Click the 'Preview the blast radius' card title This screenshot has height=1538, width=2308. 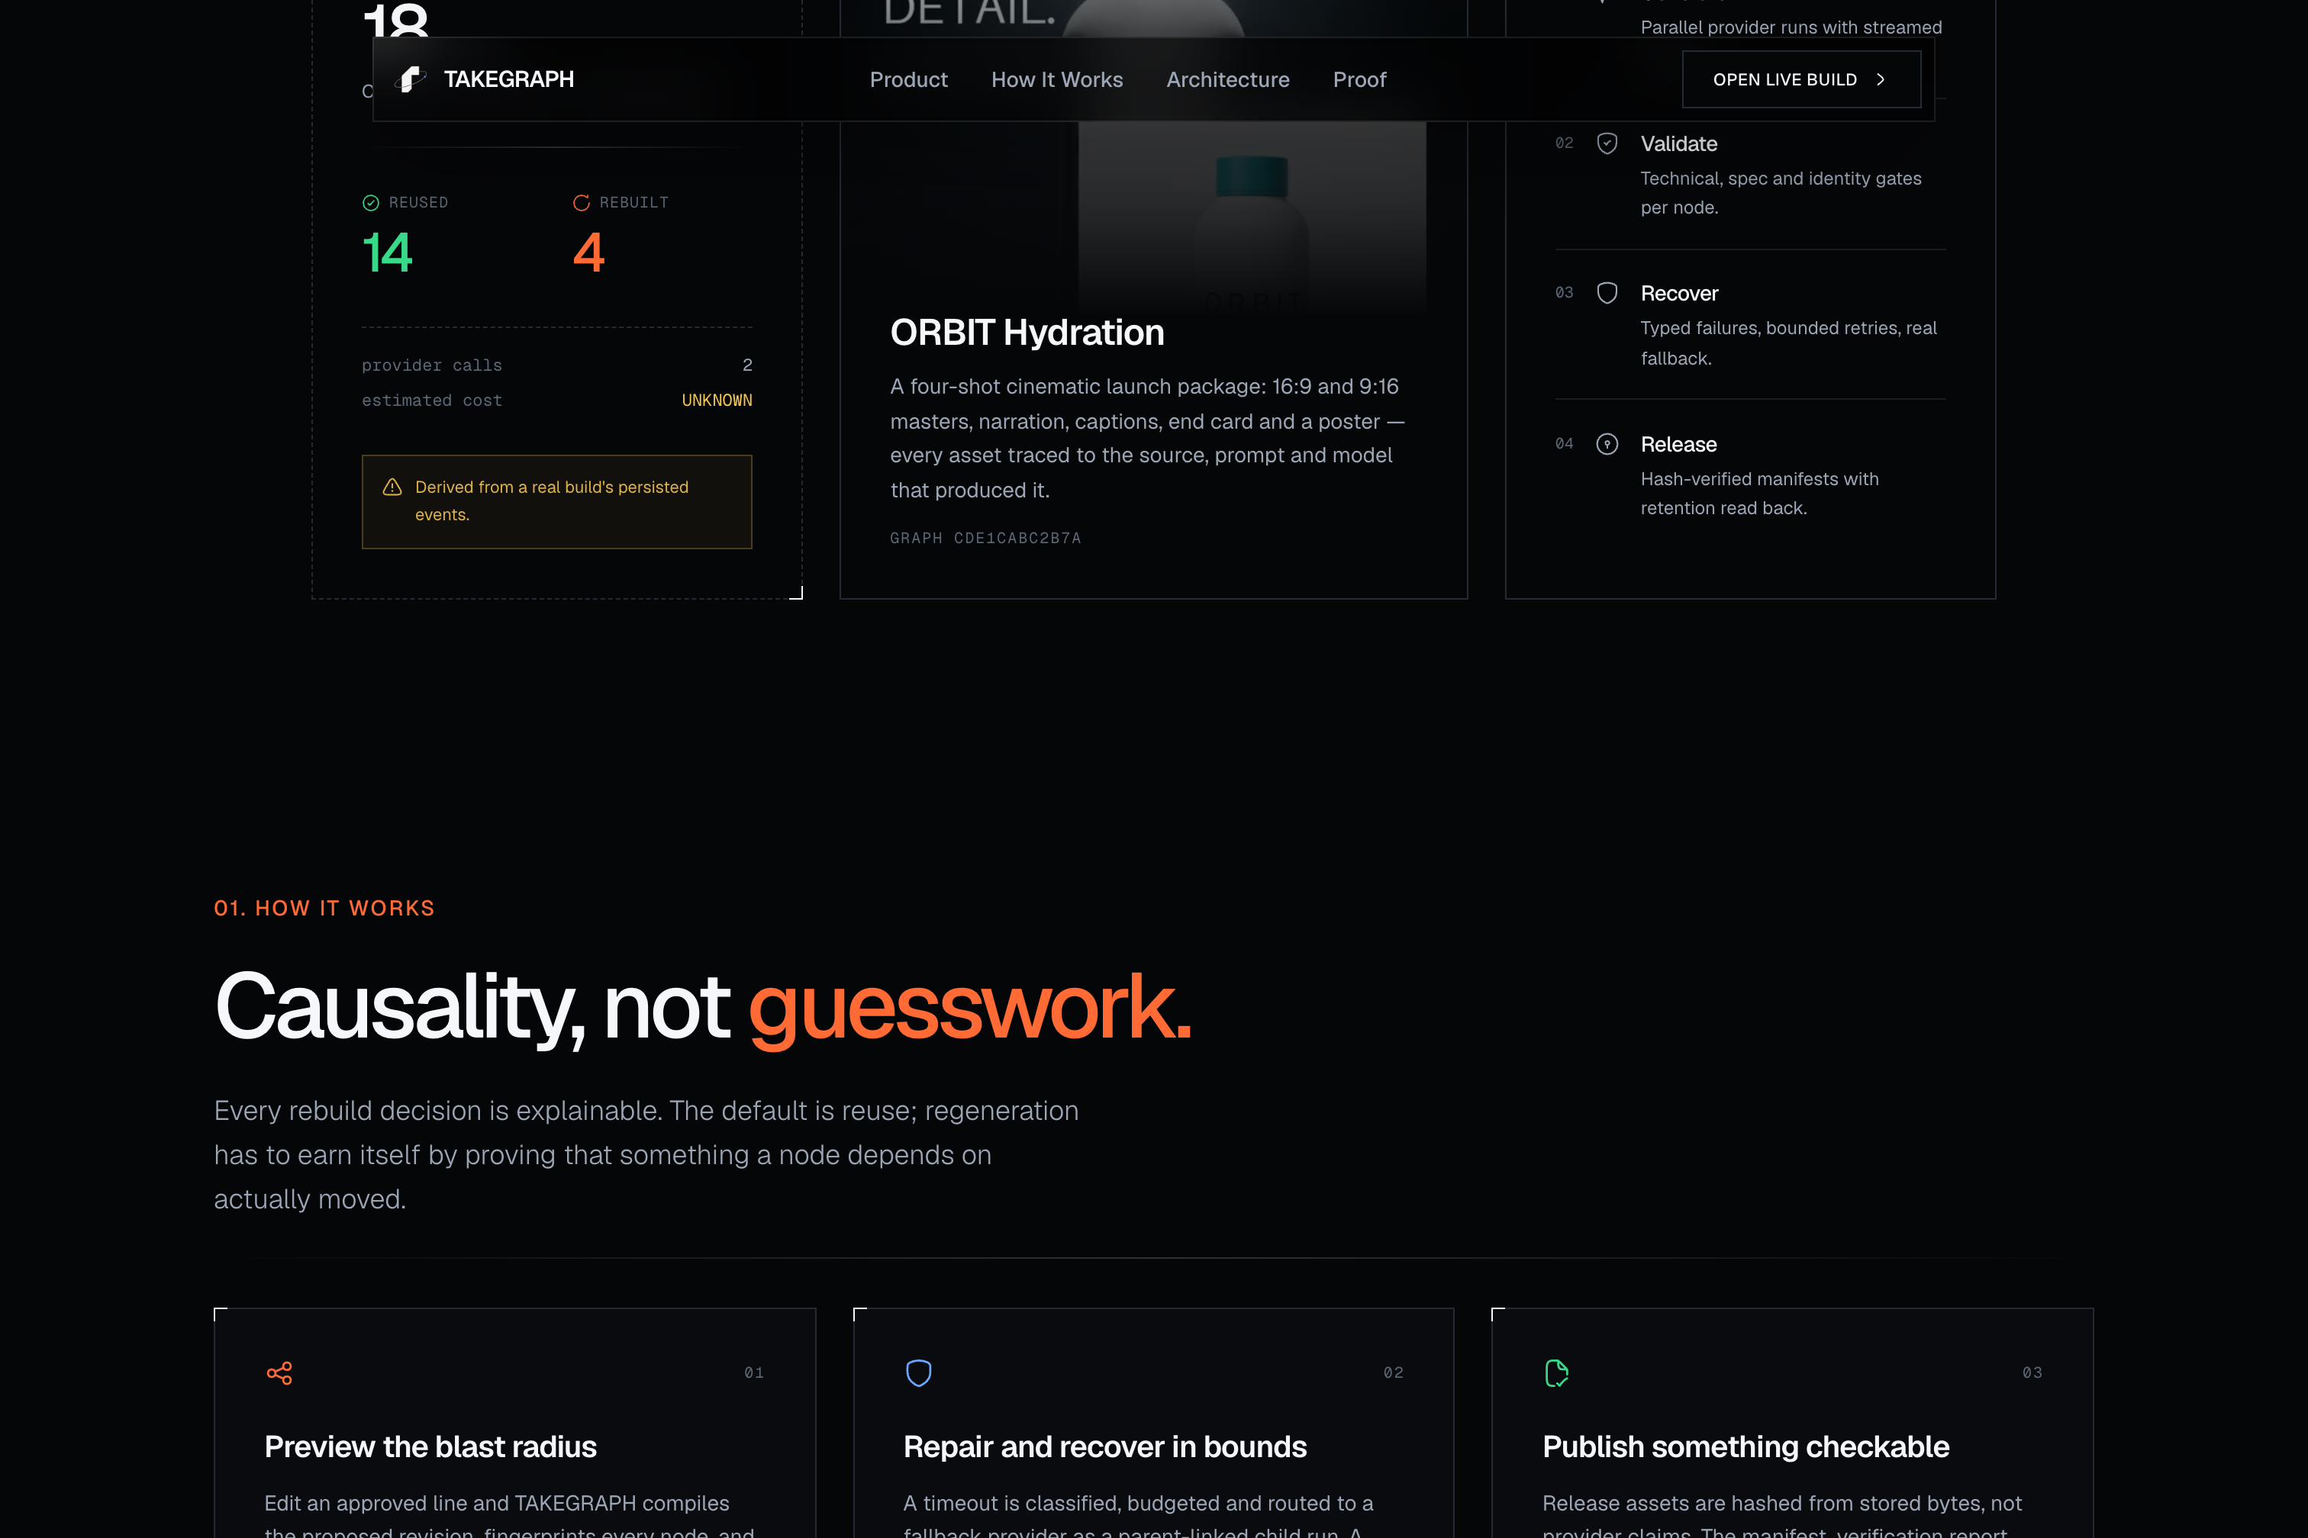coord(430,1446)
